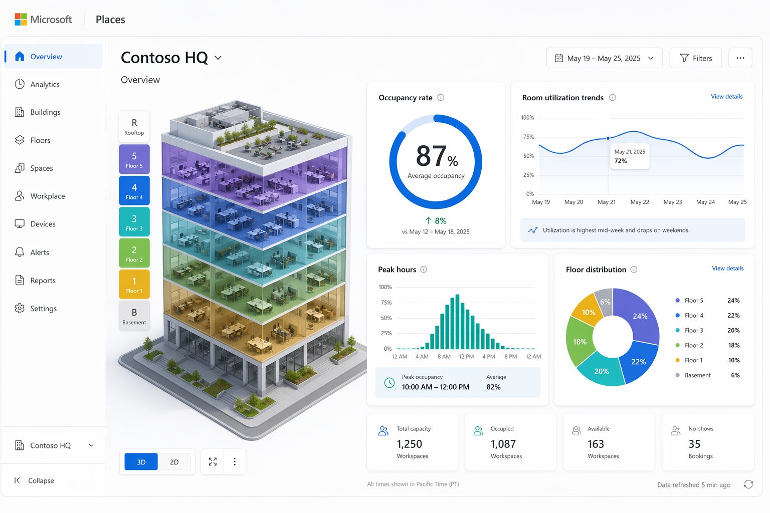Screen dimensions: 770x513
Task: Click View details for Room utilization trends
Action: click(726, 97)
